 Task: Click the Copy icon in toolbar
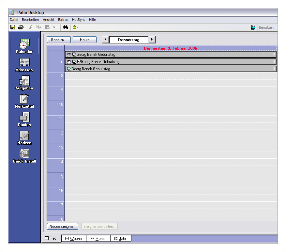click(39, 27)
